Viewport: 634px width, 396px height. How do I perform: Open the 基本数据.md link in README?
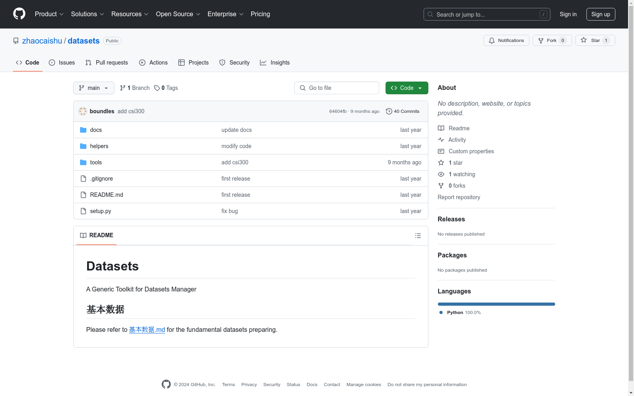pos(147,329)
